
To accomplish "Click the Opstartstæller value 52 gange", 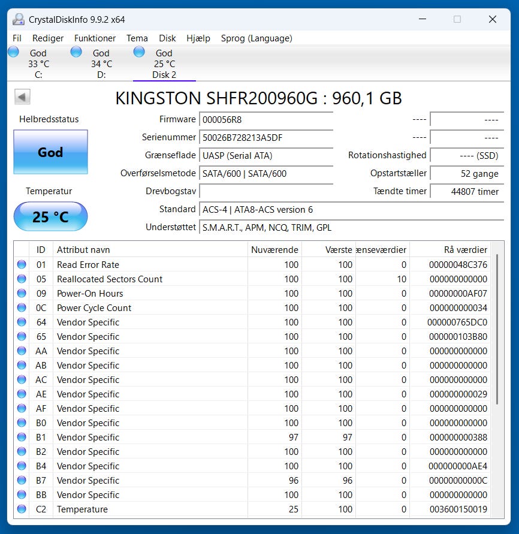I will pos(467,174).
